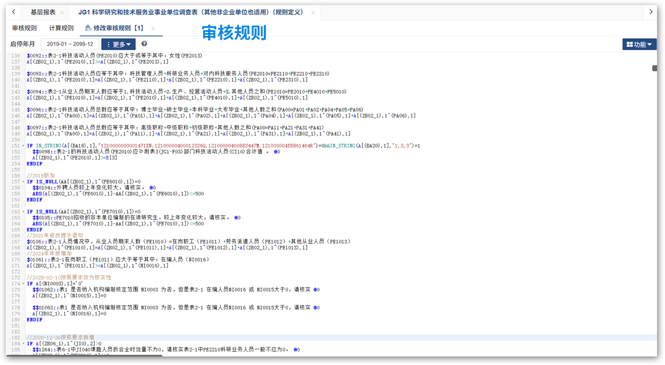Image resolution: width=665 pixels, height=365 pixels.
Task: Click the vertical scrollbar thumb
Action: (x=655, y=68)
